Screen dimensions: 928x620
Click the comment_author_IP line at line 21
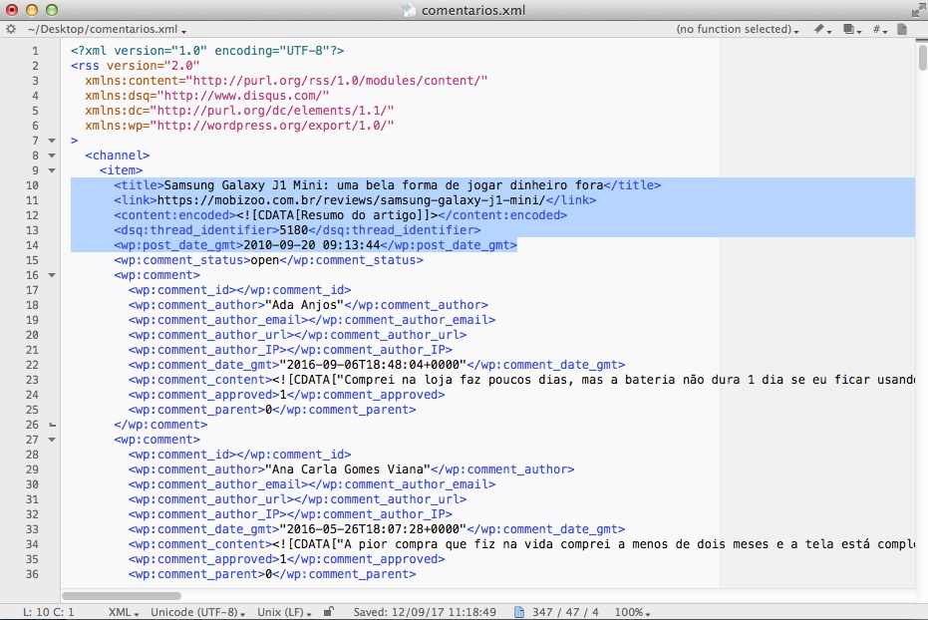coord(290,350)
